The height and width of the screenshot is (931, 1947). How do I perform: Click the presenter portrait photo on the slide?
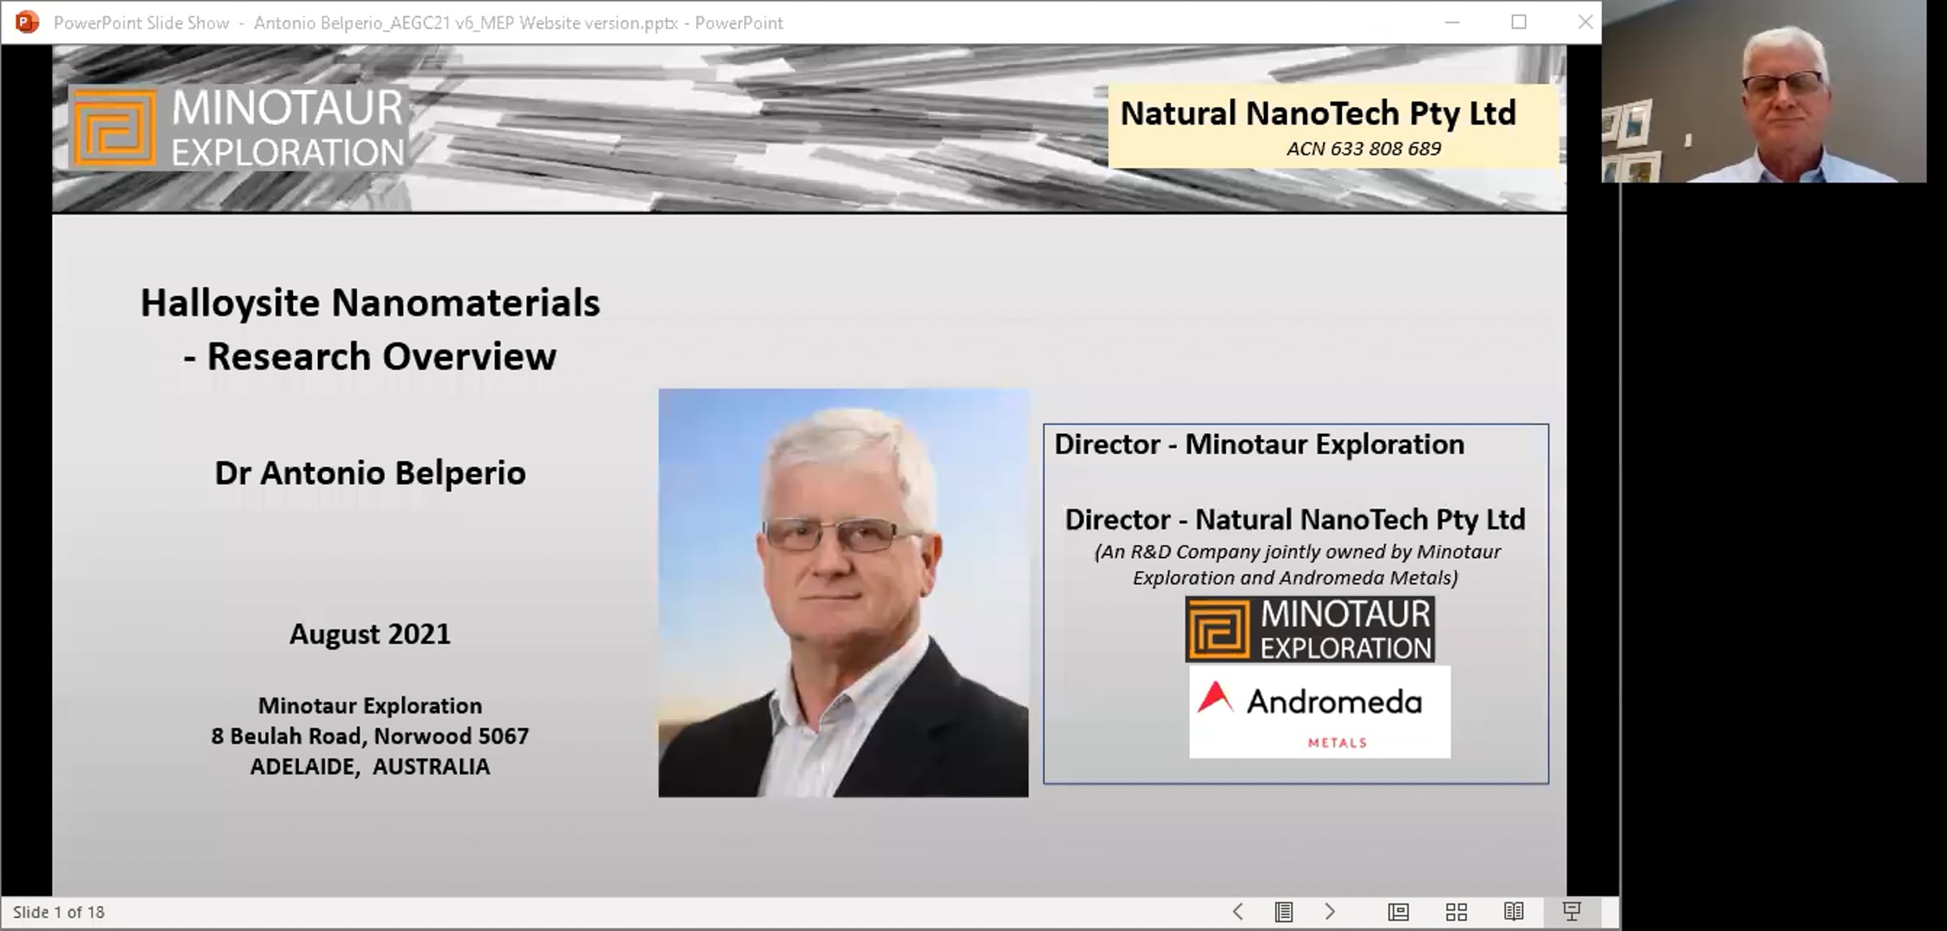pos(843,593)
